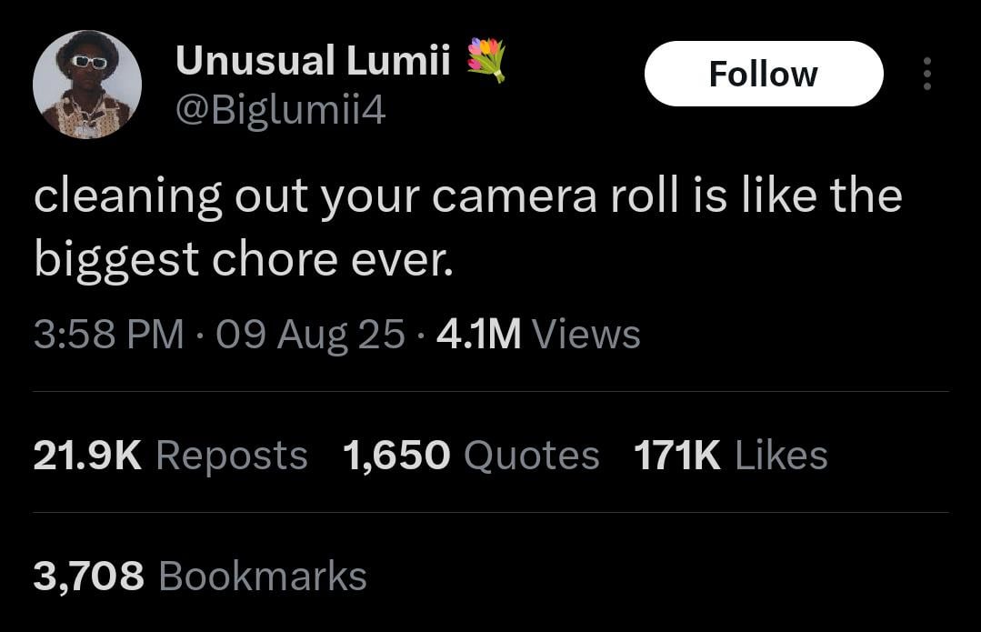Click the bouquet emoji beside the name
Screen dimensions: 981x632
[486, 60]
